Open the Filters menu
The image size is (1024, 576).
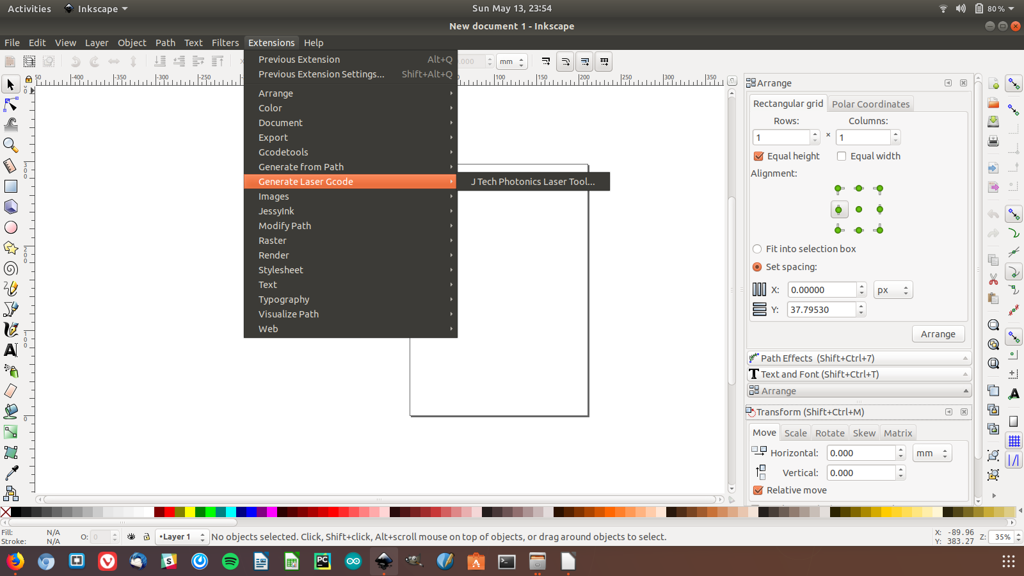225,43
